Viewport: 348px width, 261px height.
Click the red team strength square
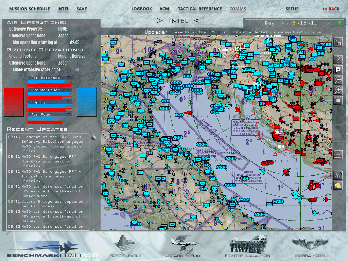(x=14, y=102)
